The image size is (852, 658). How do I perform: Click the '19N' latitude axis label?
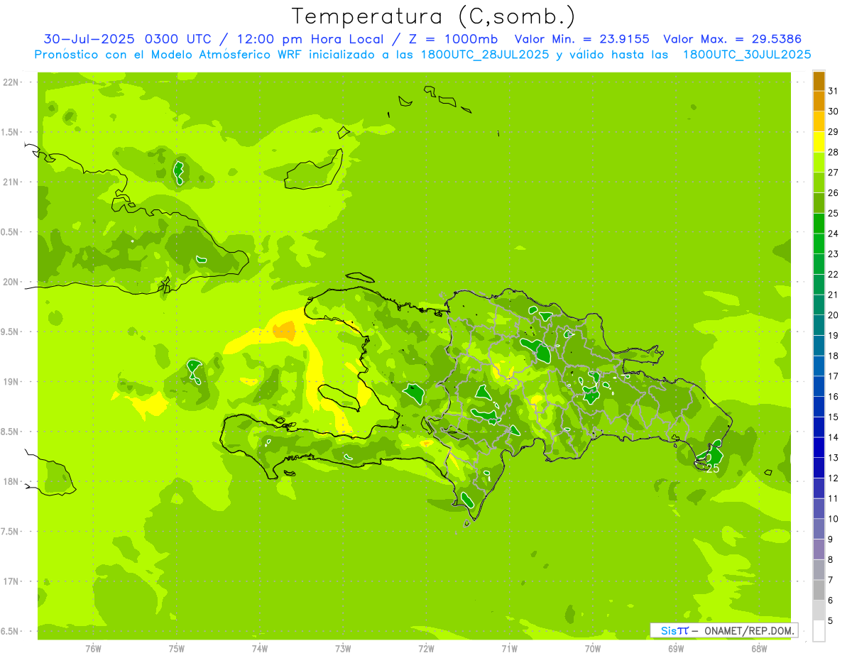[x=11, y=382]
